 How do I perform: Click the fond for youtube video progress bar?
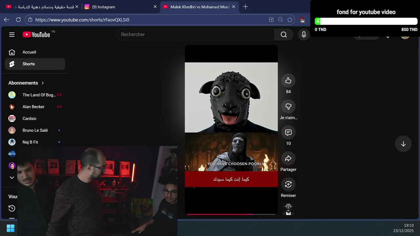(366, 21)
